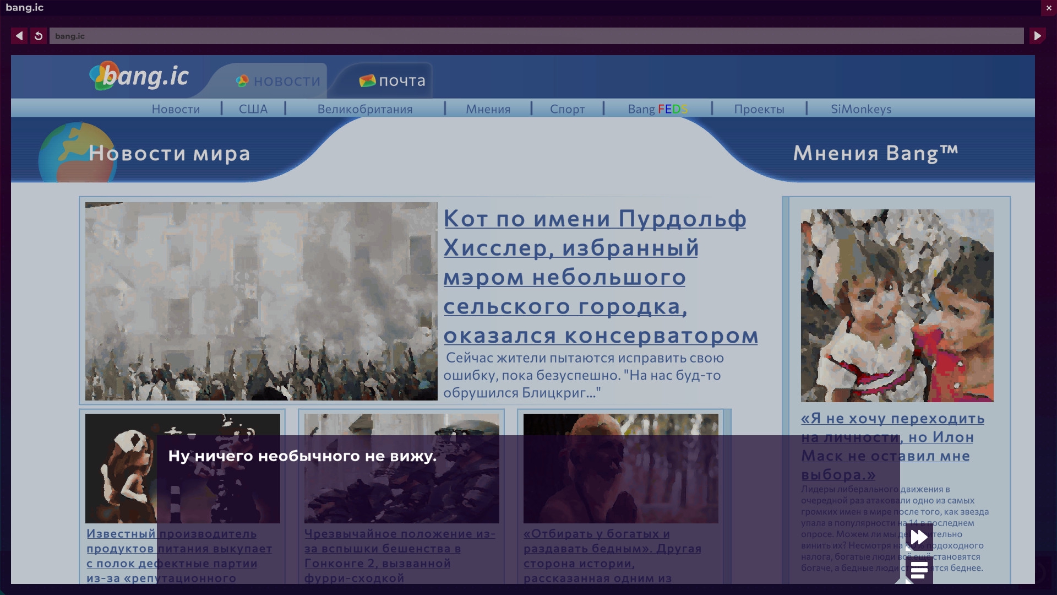The height and width of the screenshot is (595, 1057).
Task: Open link Чрезвычайное положение из-за вспышки бешенства
Action: (x=400, y=555)
